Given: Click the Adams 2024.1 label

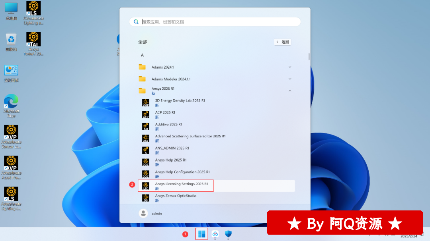Looking at the screenshot, I should 162,67.
